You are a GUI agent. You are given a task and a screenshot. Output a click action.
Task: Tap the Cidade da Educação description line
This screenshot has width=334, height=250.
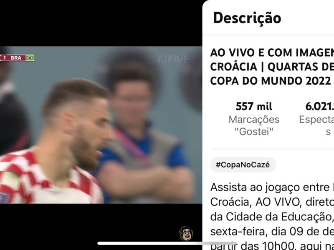(272, 217)
